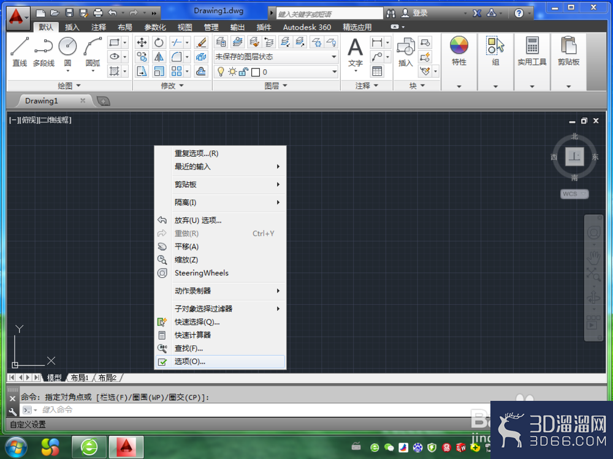Choose Zoom (缩放(Z)) in context menu
The width and height of the screenshot is (613, 459).
(x=221, y=259)
